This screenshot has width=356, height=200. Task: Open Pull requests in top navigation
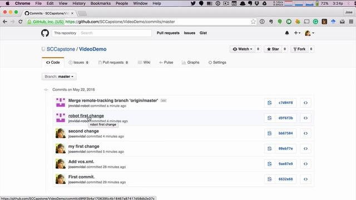168,33
